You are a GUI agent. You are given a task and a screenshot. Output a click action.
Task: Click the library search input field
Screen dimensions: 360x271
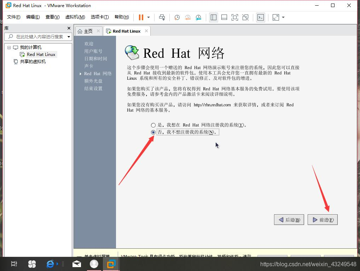(x=38, y=36)
